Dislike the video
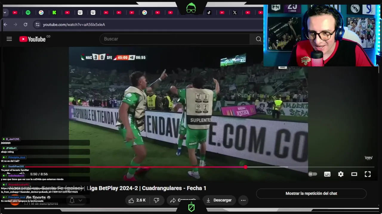Viewport: 382px width, 214px height. pos(156,200)
